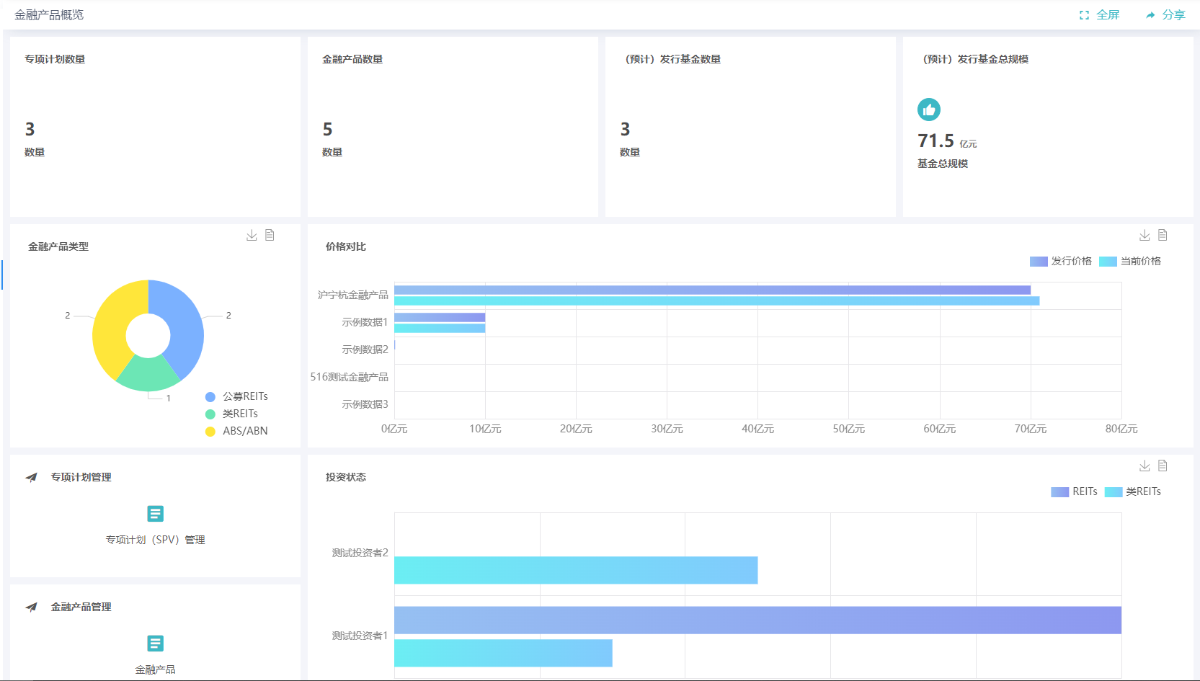The height and width of the screenshot is (681, 1200).
Task: Click 测试投资者2 cyan 类REITs bar
Action: tap(576, 570)
